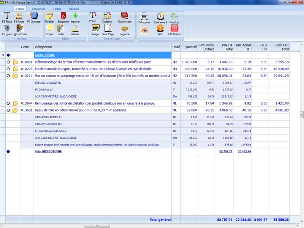Click the Importer green arrow icon
The height and width of the screenshot is (228, 304).
75,16
